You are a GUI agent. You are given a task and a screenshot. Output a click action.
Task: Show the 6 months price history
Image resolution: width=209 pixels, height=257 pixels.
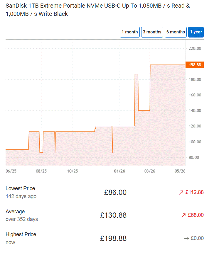pos(176,32)
